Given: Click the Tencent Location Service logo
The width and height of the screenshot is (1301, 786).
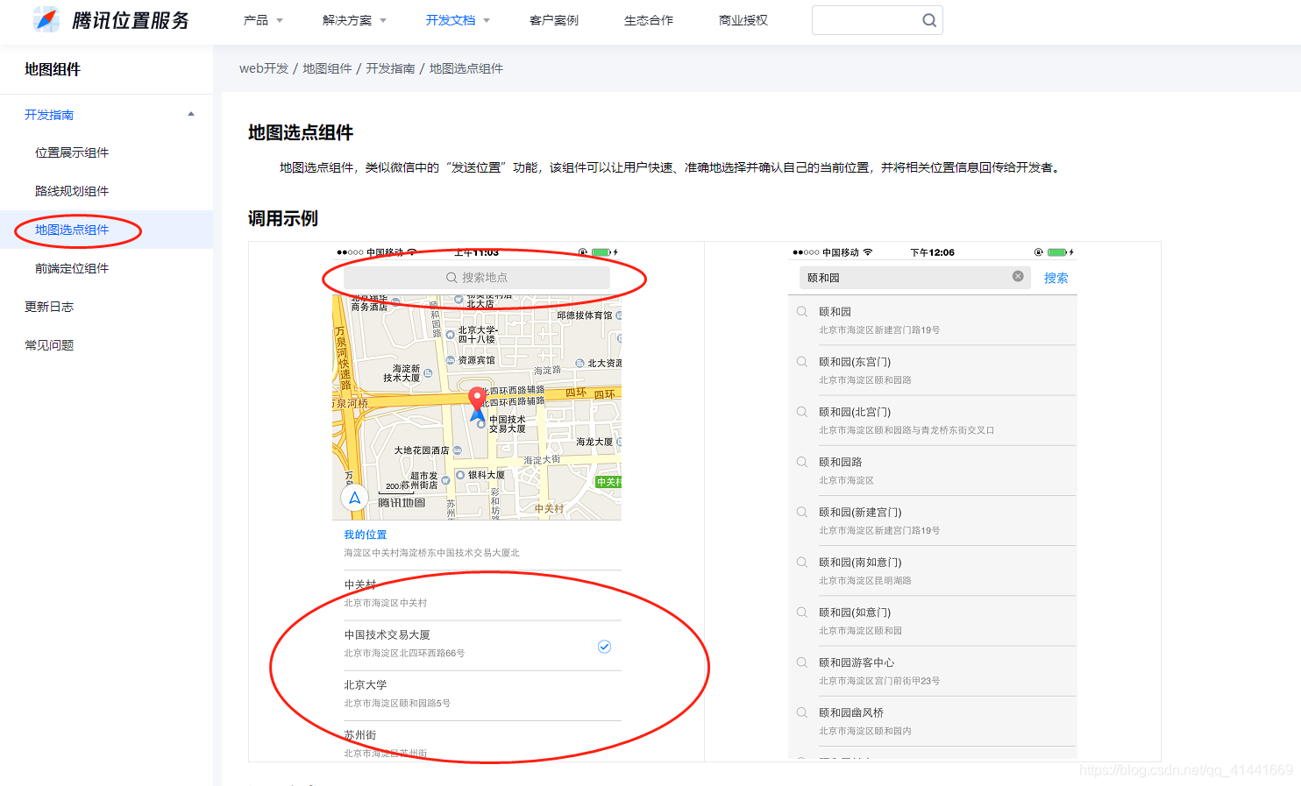Looking at the screenshot, I should click(x=110, y=20).
